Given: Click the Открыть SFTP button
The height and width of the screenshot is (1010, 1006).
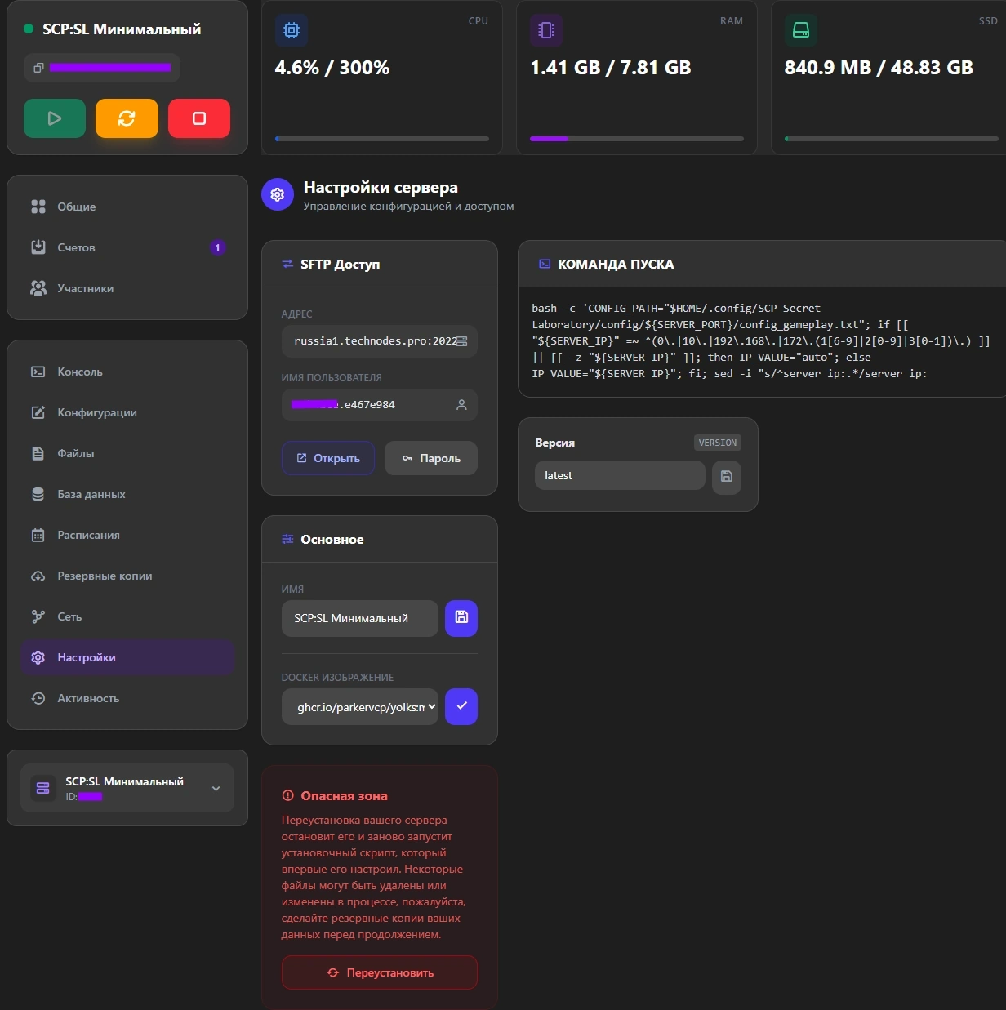Looking at the screenshot, I should pyautogui.click(x=328, y=458).
